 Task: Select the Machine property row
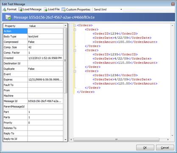pos(33,96)
